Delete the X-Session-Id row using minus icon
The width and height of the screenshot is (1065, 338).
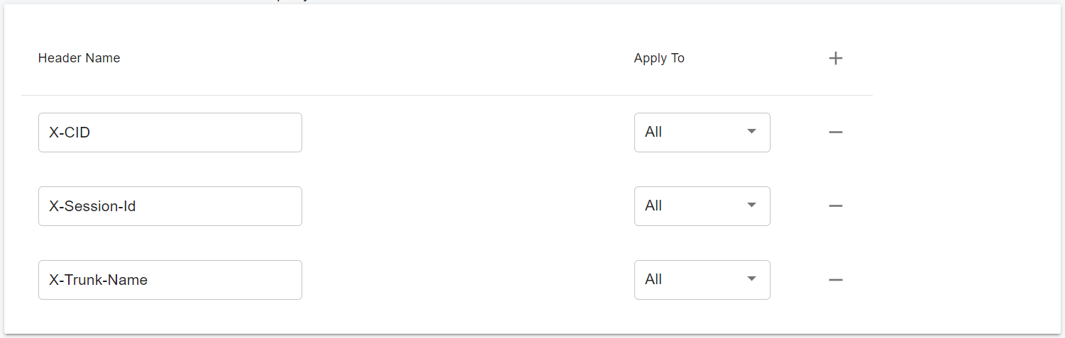point(836,205)
